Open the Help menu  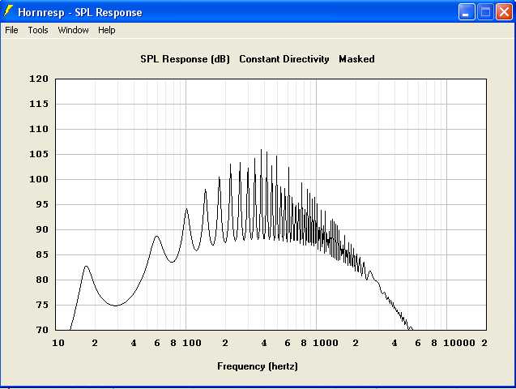point(107,30)
